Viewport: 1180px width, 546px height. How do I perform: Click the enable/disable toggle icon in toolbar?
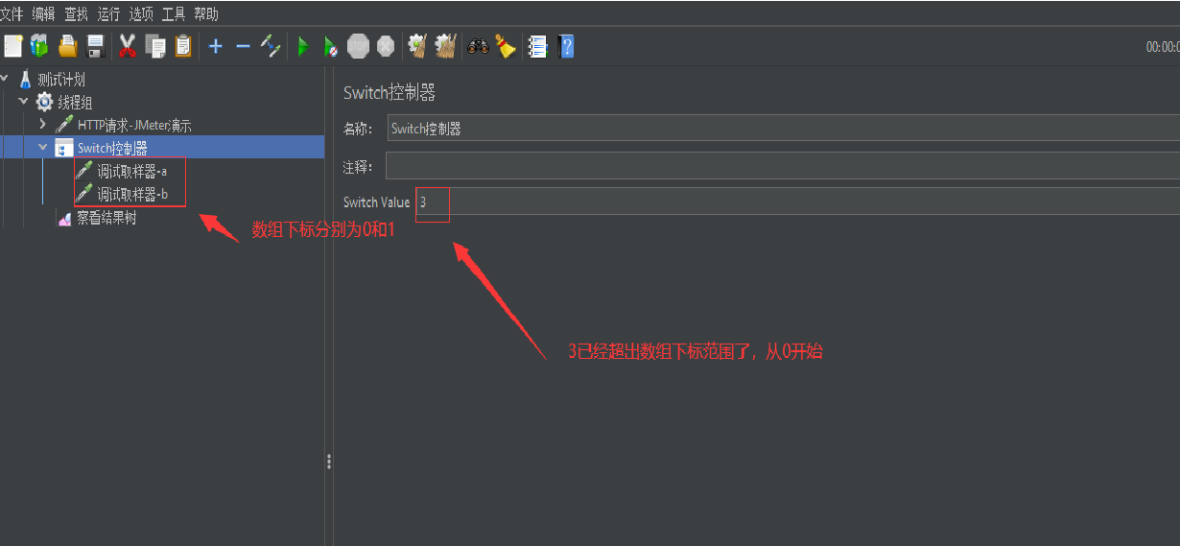(x=271, y=46)
